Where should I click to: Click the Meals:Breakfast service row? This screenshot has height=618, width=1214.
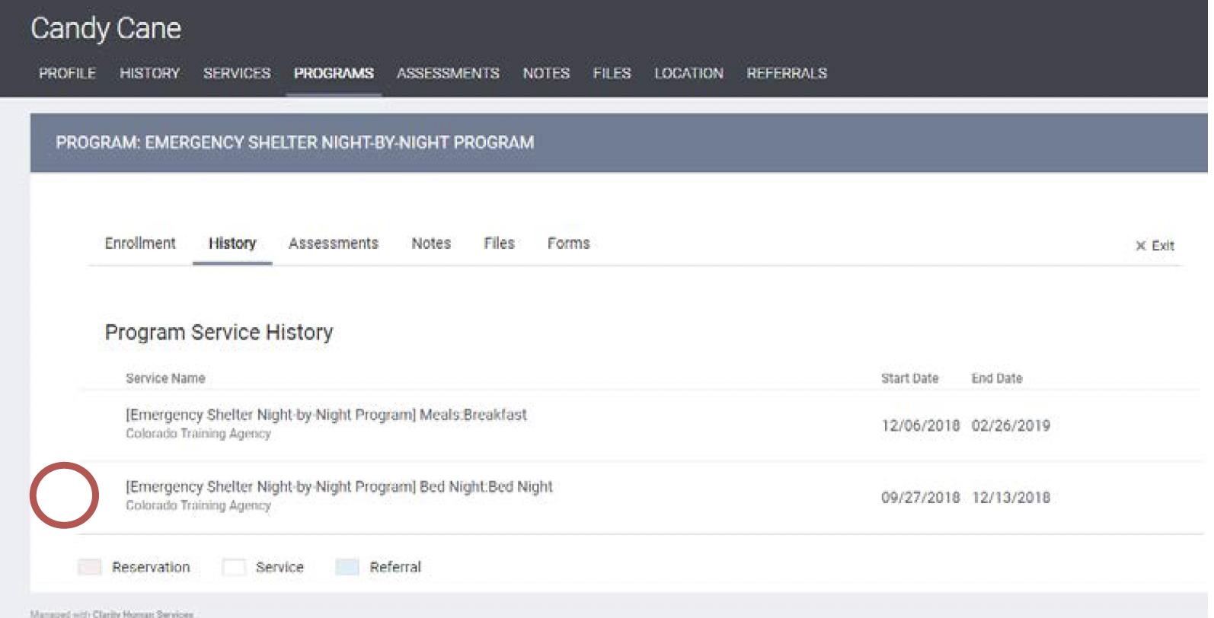[x=326, y=416]
